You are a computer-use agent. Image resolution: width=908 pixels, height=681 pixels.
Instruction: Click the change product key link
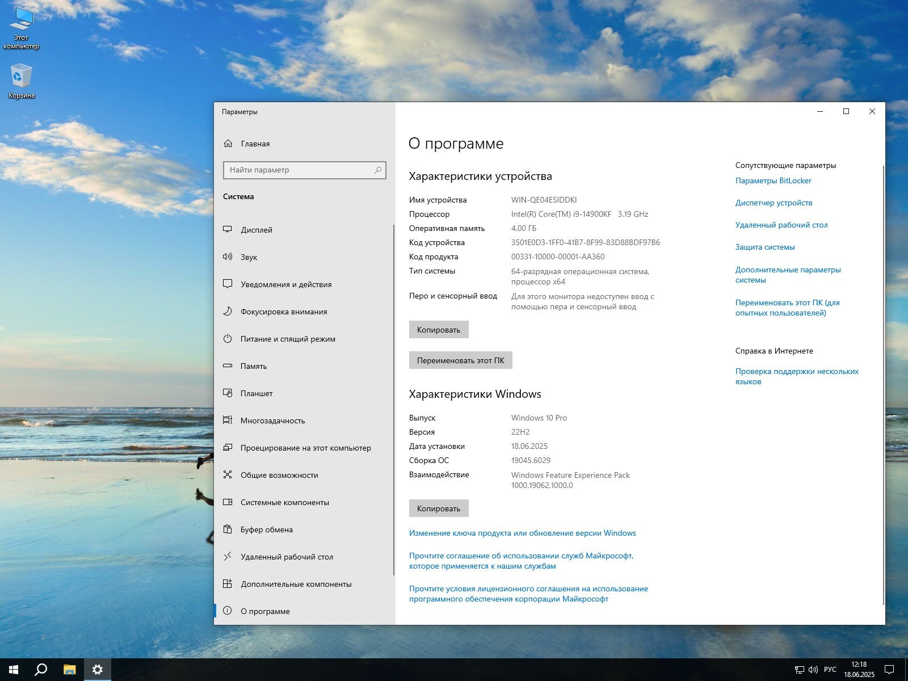tap(522, 533)
